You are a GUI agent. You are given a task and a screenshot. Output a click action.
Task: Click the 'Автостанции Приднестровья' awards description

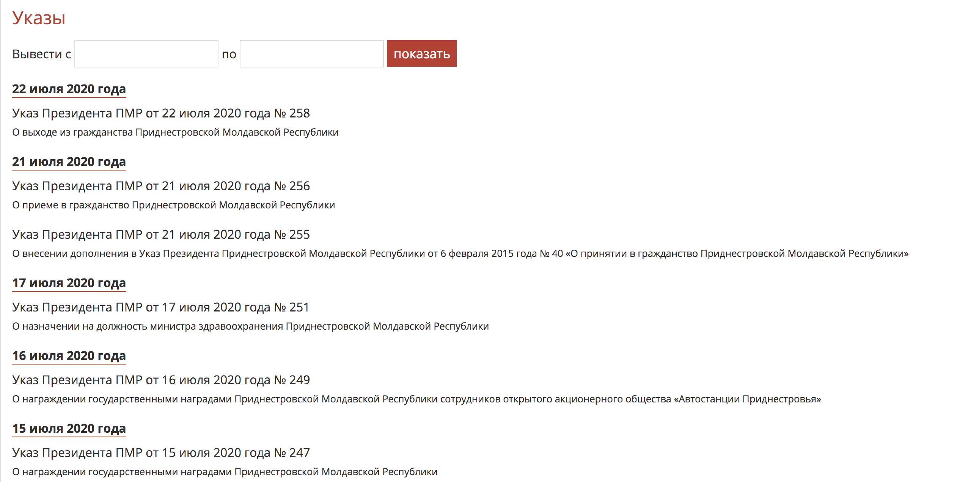(416, 399)
